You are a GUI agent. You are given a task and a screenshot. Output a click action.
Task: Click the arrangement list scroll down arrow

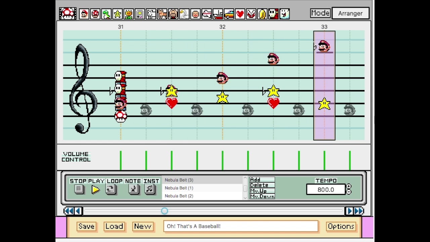(245, 198)
